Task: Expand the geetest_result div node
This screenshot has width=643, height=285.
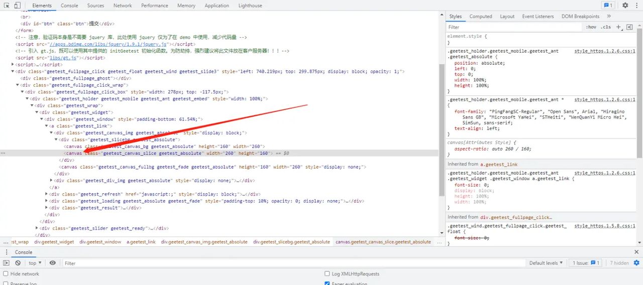Action: pyautogui.click(x=47, y=208)
